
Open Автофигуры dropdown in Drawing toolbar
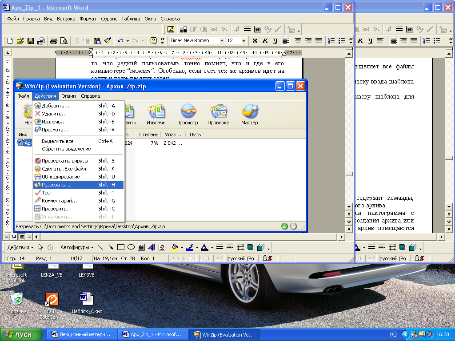[77, 247]
